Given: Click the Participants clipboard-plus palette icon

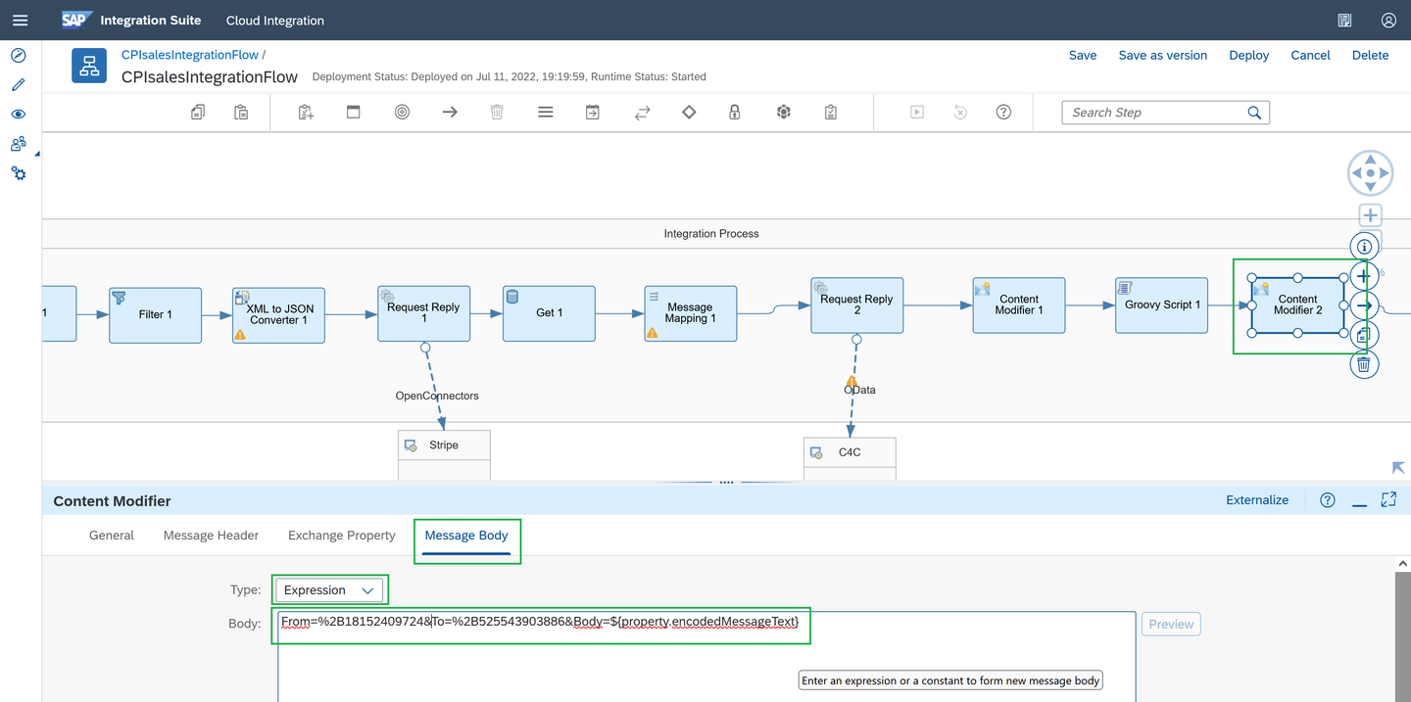Looking at the screenshot, I should (x=306, y=113).
